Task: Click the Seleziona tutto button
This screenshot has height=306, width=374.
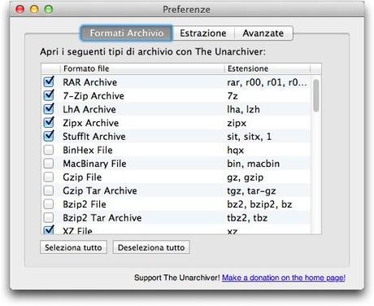Action: (73, 247)
